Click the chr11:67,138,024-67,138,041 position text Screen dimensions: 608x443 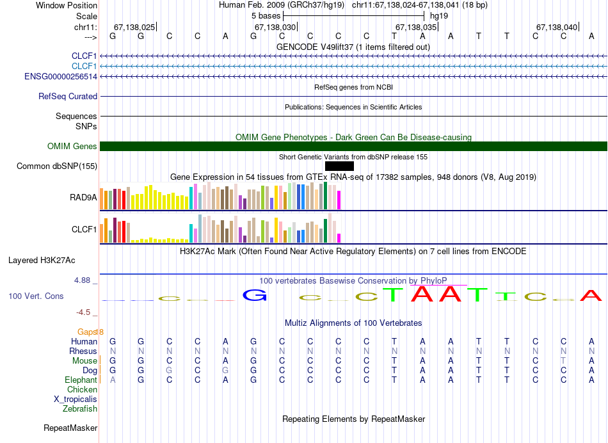pos(405,5)
